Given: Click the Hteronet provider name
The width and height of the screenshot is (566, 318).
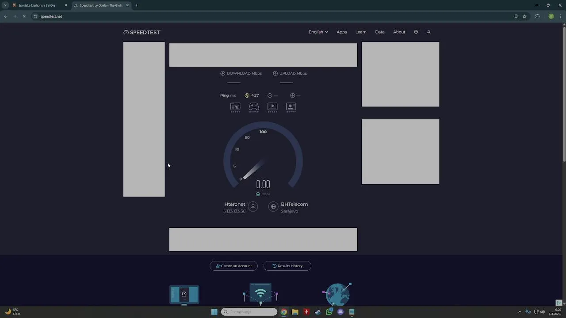Looking at the screenshot, I should (235, 204).
